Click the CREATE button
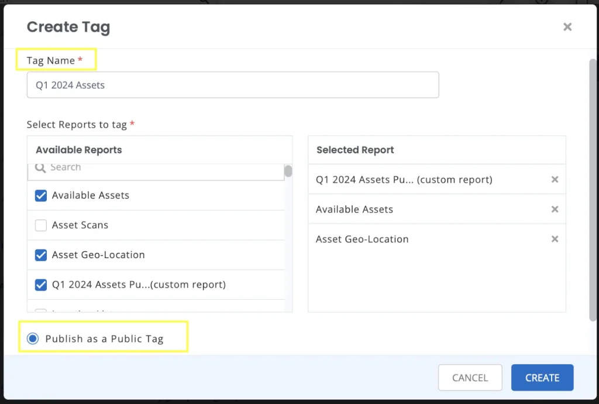Screen dimensions: 599x404 click(x=542, y=378)
